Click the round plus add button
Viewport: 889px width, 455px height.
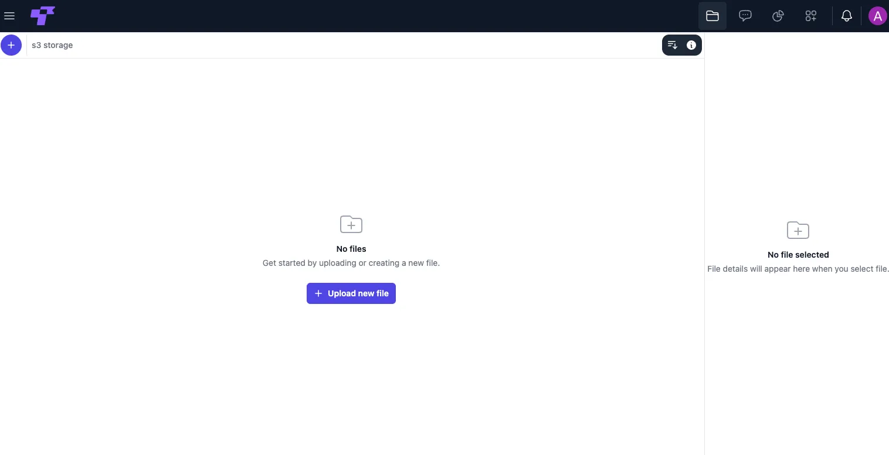pos(11,45)
